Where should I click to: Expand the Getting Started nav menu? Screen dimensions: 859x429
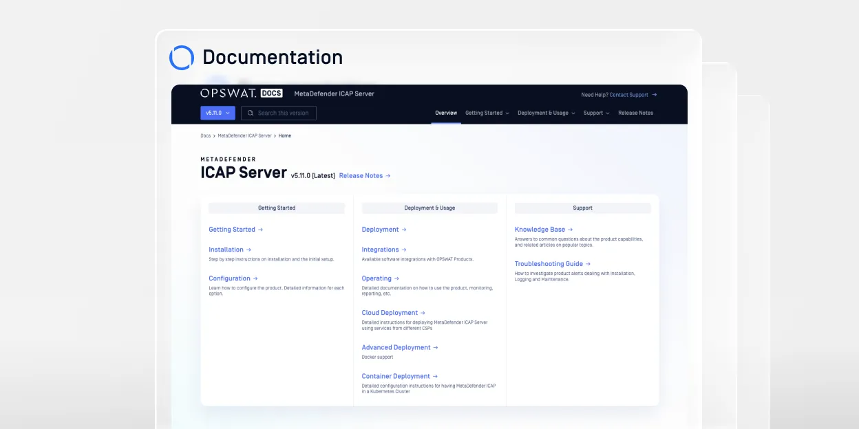click(487, 113)
